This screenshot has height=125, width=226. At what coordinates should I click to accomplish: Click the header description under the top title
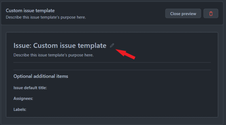pyautogui.click(x=46, y=17)
